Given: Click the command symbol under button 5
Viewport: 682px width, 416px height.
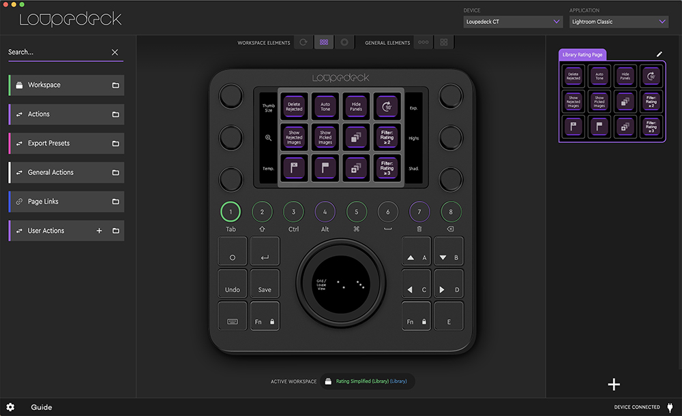Looking at the screenshot, I should (356, 229).
